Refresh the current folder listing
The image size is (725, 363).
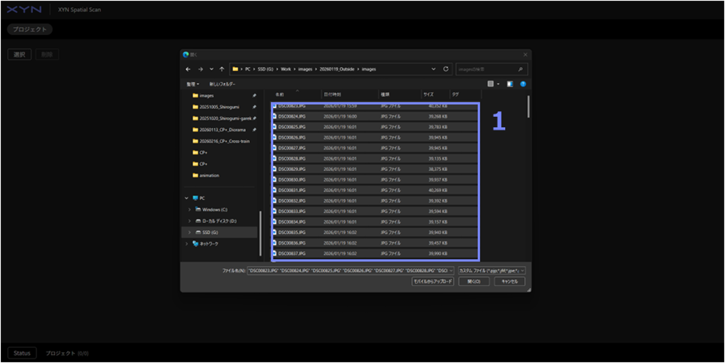pos(445,69)
